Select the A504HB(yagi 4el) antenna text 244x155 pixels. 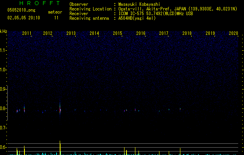coord(137,18)
